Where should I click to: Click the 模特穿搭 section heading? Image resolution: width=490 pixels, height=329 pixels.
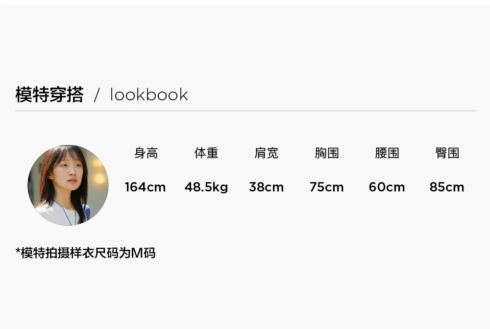pos(49,94)
